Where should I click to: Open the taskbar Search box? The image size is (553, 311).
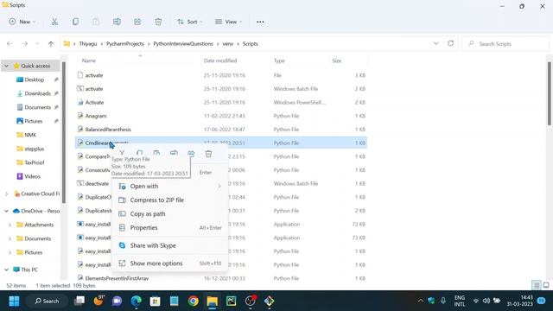(47, 301)
